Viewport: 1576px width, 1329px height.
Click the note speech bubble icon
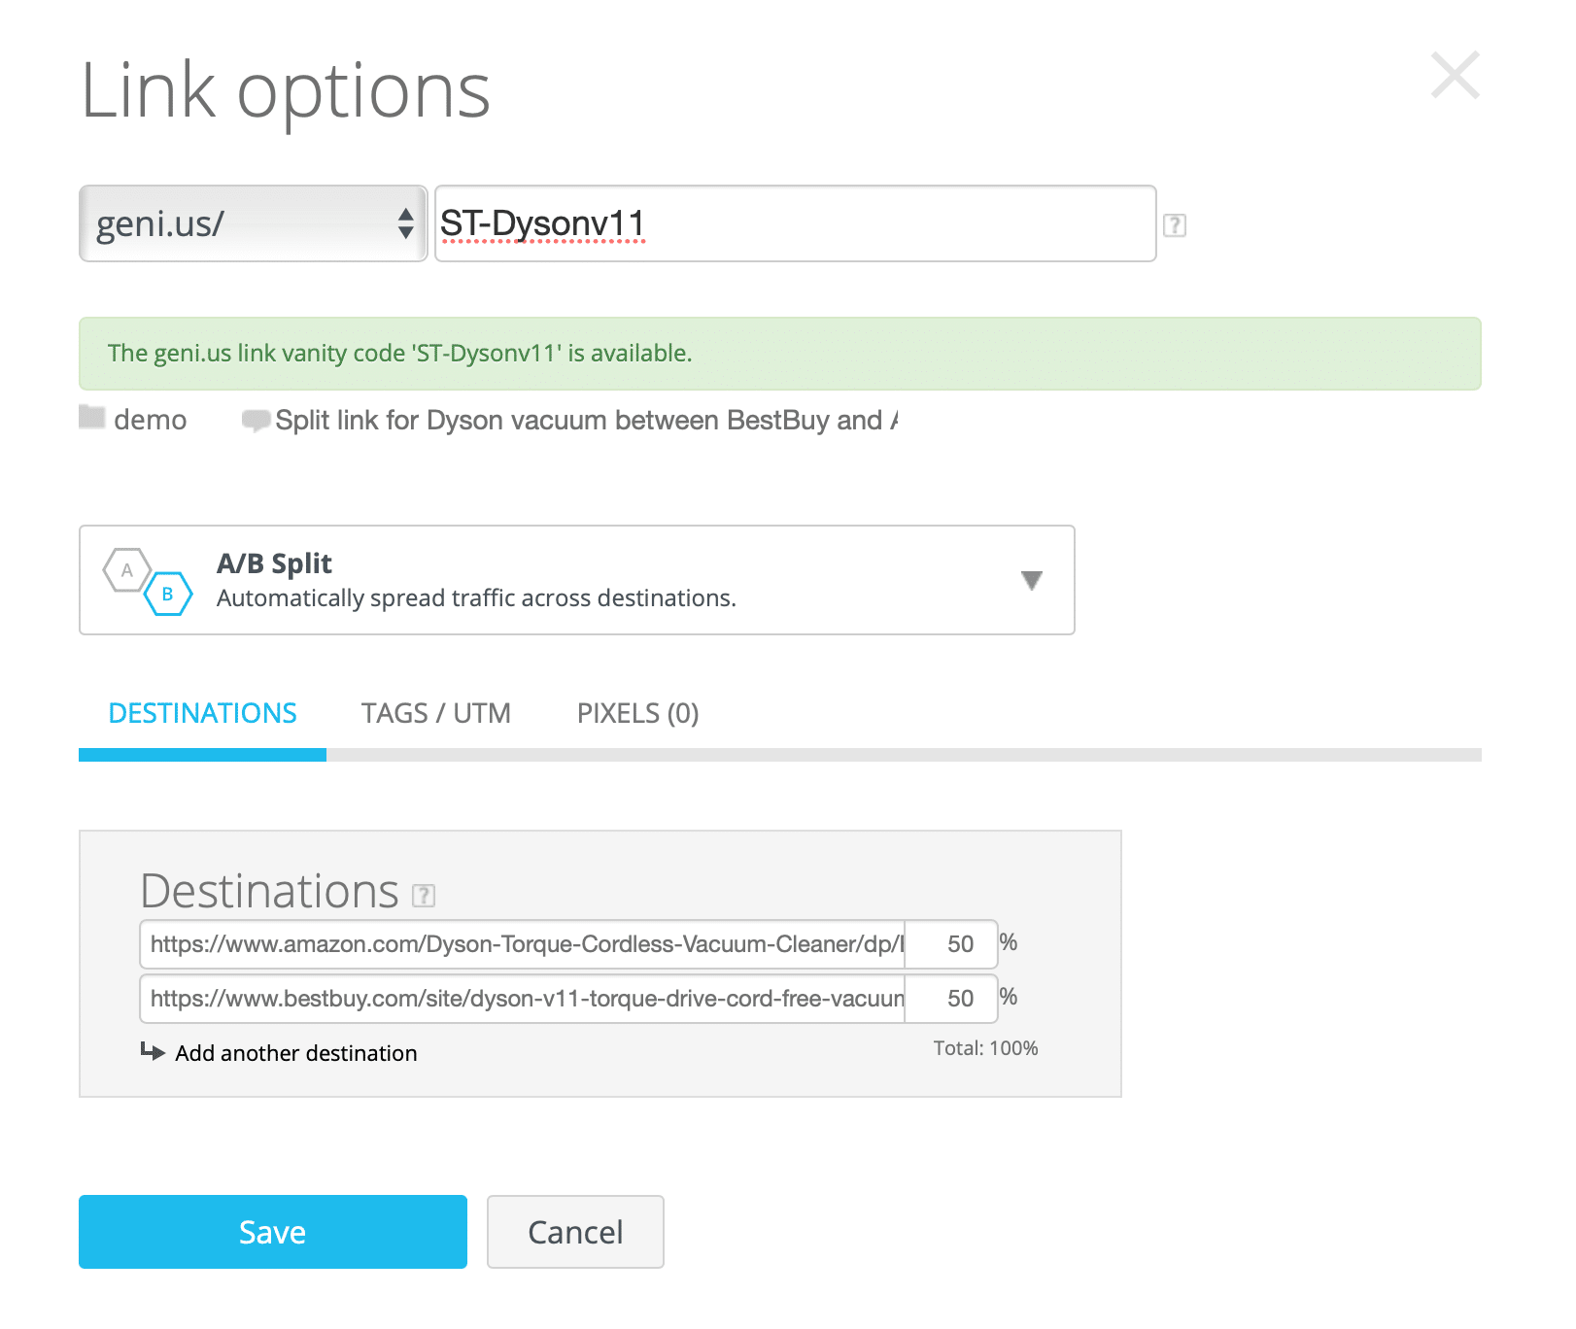tap(256, 420)
